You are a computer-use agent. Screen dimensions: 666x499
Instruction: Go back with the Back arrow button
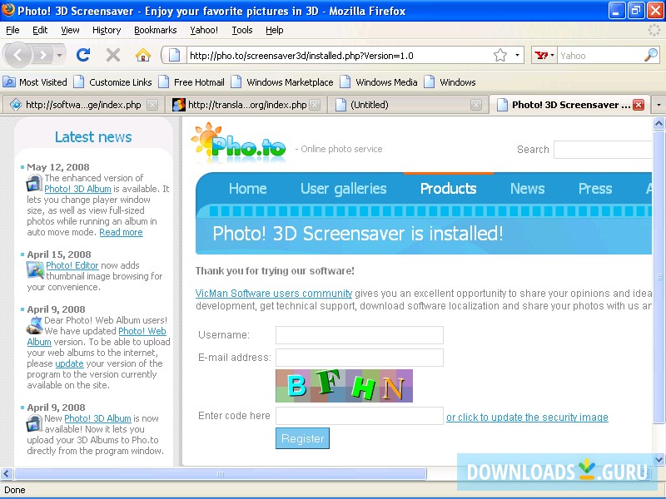(x=17, y=55)
